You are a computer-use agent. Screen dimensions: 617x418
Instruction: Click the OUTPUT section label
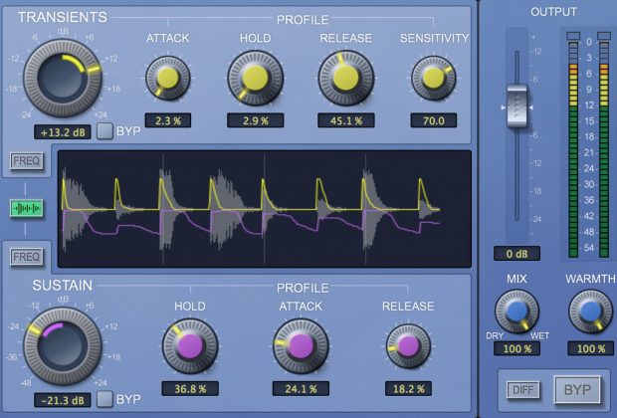[553, 12]
